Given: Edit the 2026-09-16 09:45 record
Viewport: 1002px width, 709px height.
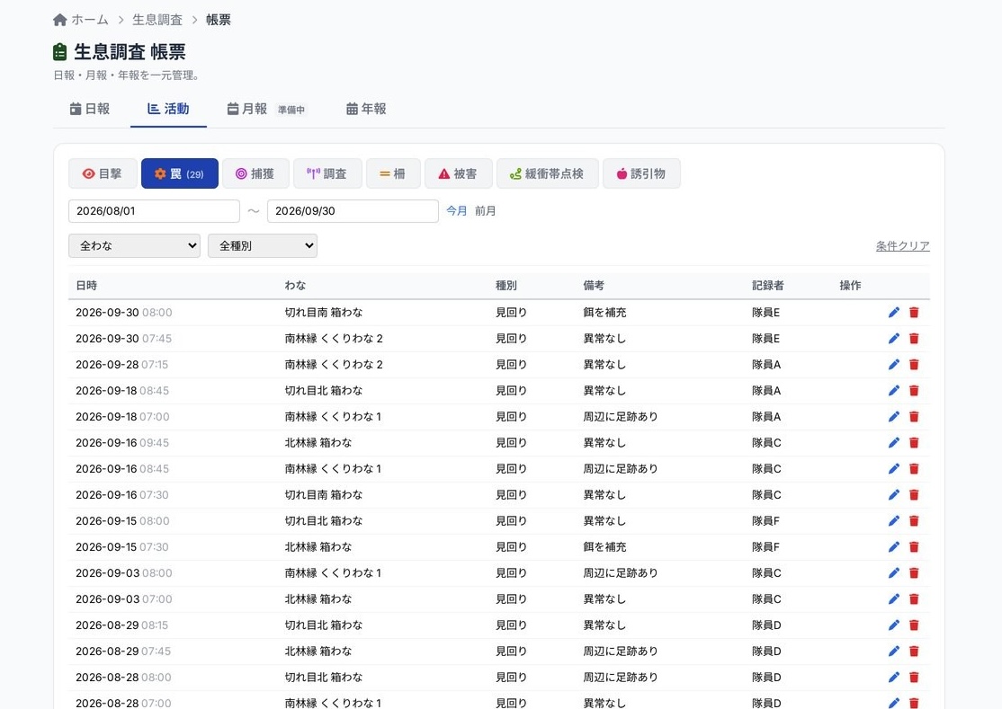Looking at the screenshot, I should point(893,442).
